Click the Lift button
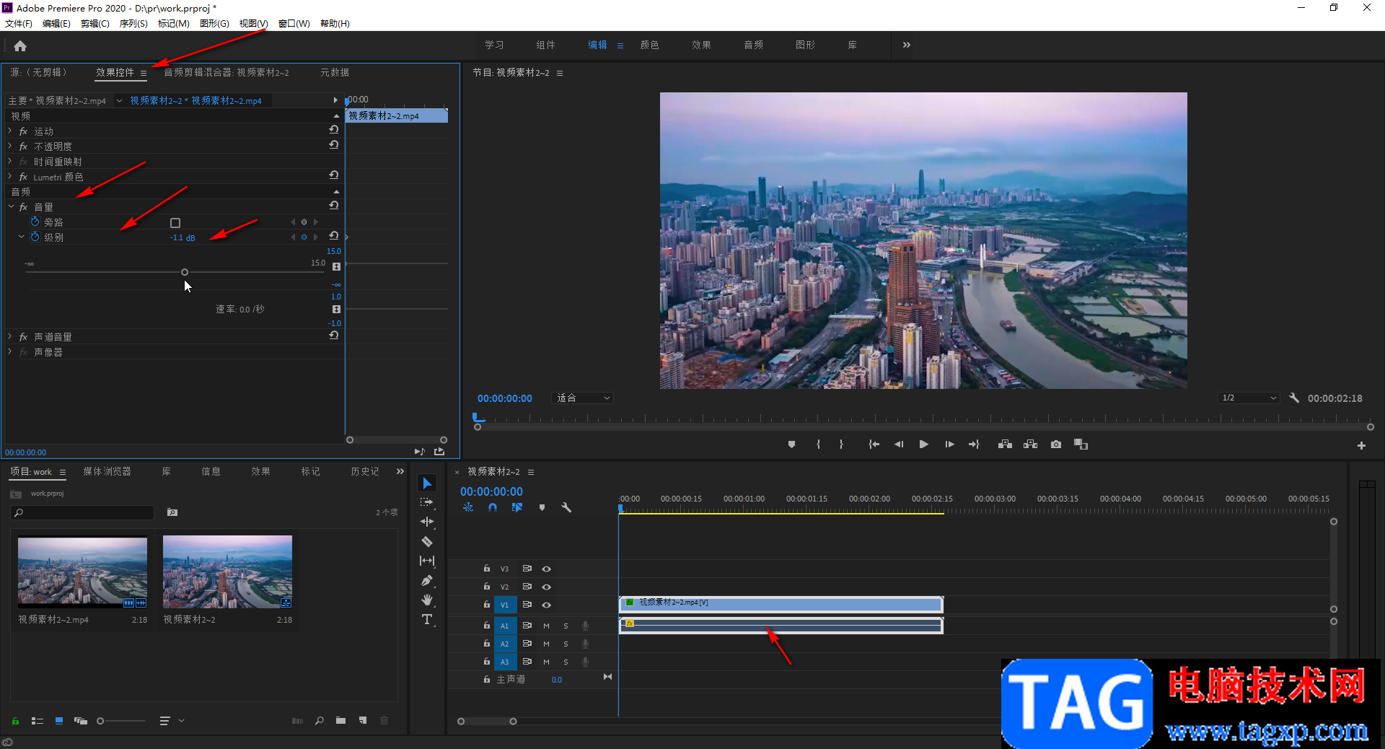The image size is (1385, 749). pos(1005,444)
